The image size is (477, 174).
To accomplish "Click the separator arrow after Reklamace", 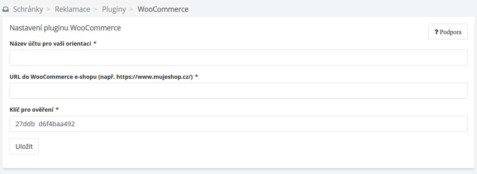I will pyautogui.click(x=96, y=10).
